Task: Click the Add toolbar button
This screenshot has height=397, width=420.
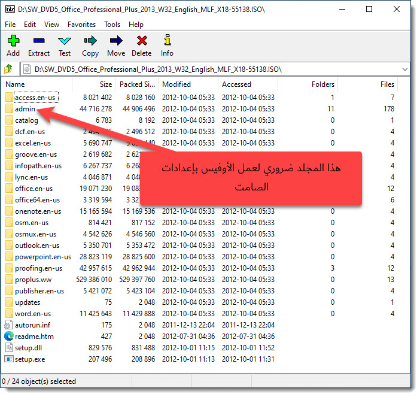Action: tap(13, 46)
